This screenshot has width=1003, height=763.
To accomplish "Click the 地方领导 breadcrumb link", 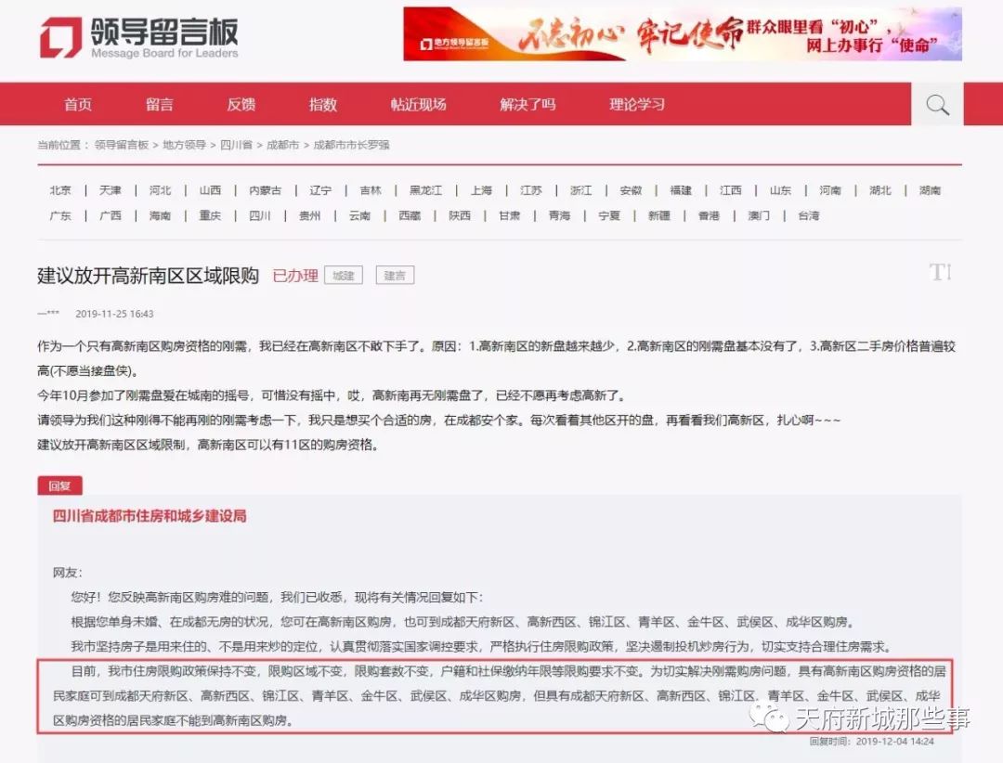I will pos(184,146).
